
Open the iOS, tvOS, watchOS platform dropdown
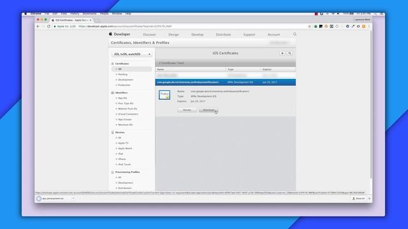(132, 54)
